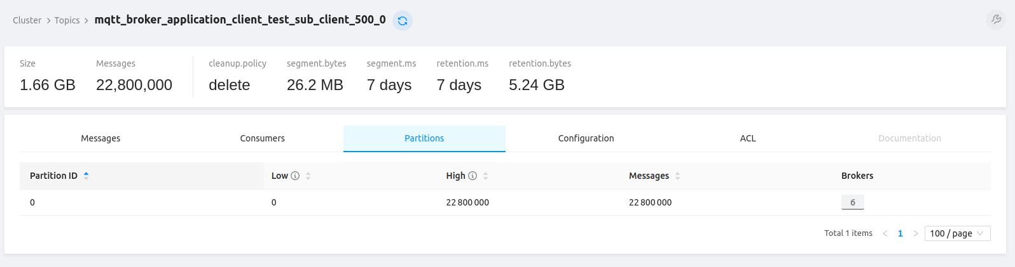The height and width of the screenshot is (267, 1015).
Task: Click the refresh icon next to topic name
Action: point(403,21)
